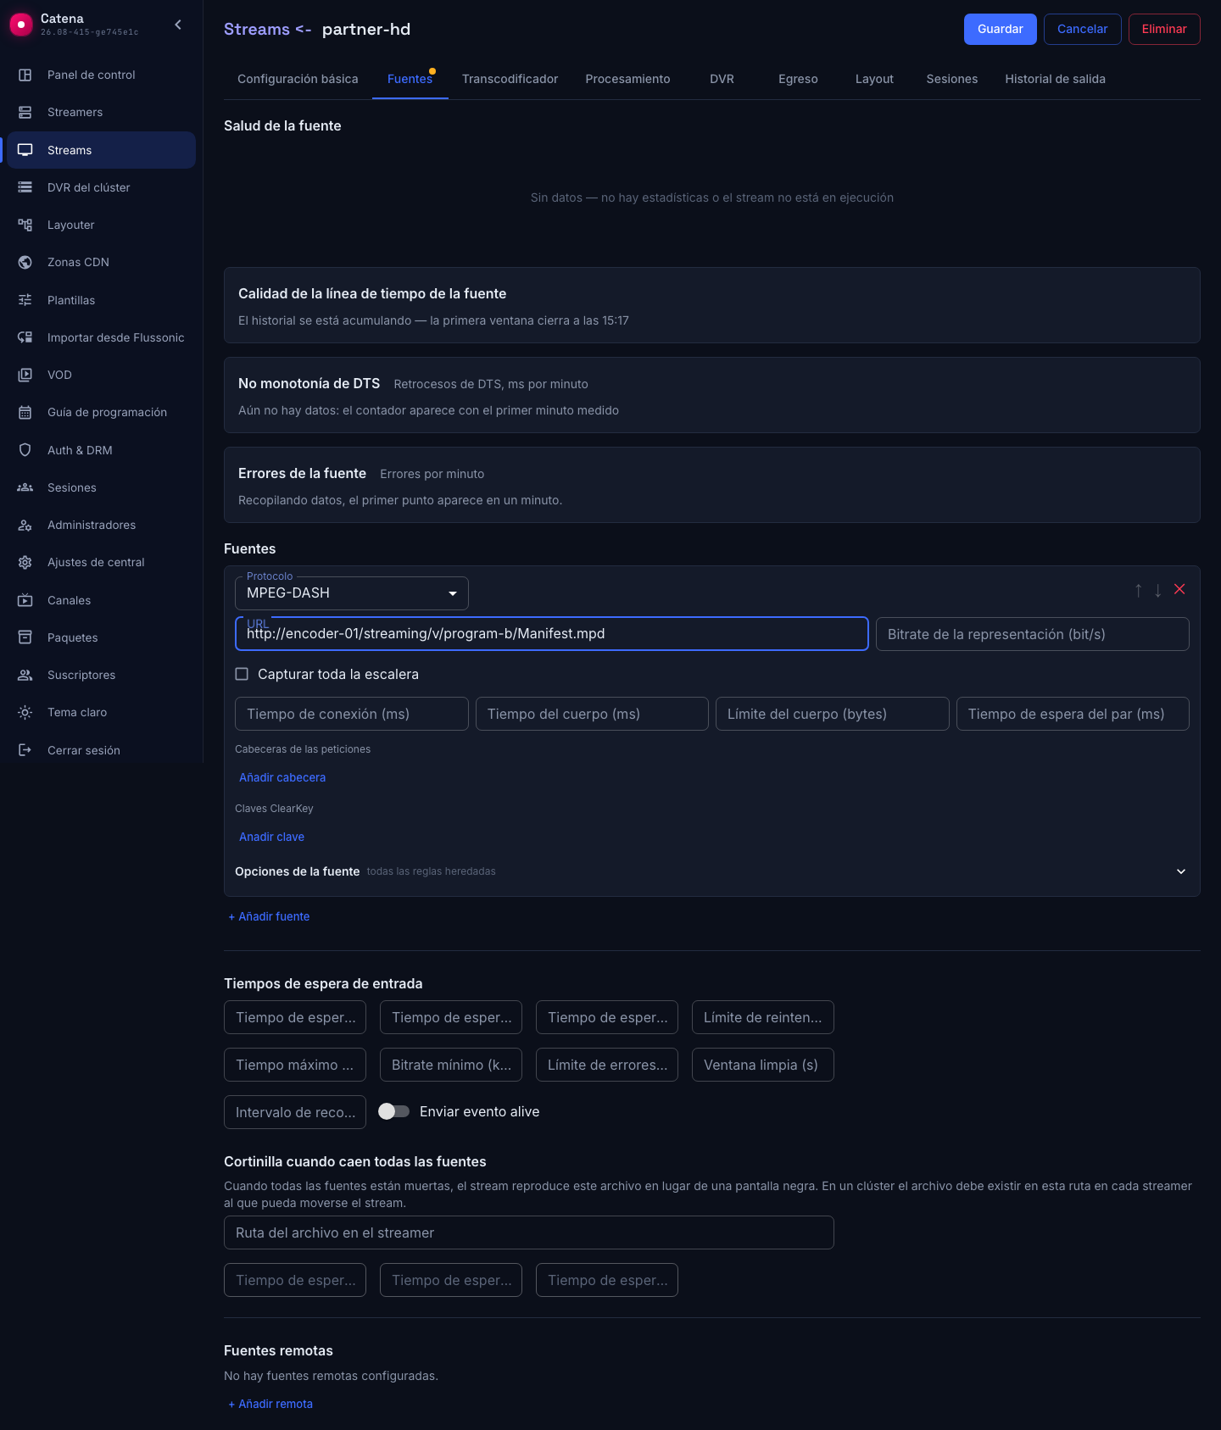1221x1430 pixels.
Task: Click the Guardar button
Action: pos(1001,29)
